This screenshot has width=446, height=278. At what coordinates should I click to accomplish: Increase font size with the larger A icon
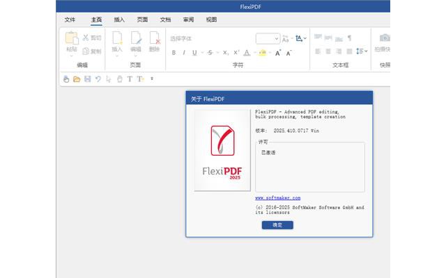[x=278, y=53]
